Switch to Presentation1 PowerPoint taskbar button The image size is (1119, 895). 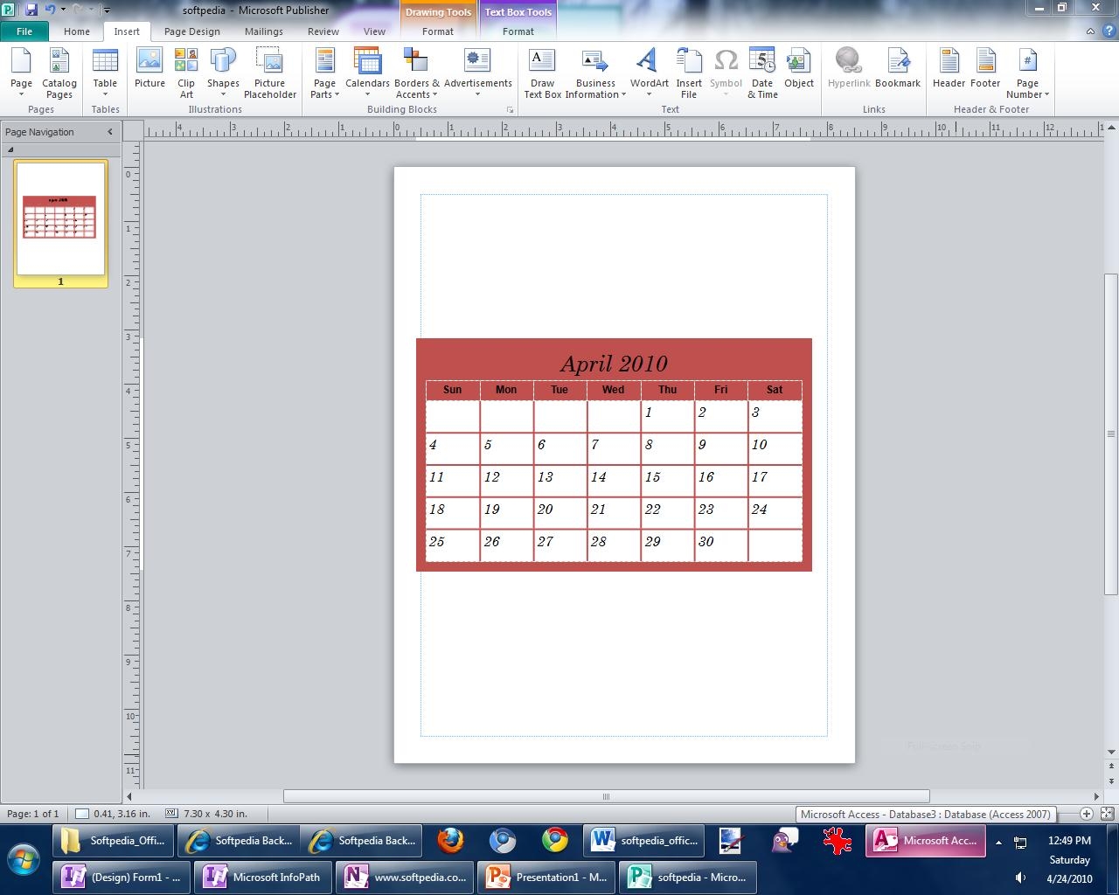click(x=546, y=877)
